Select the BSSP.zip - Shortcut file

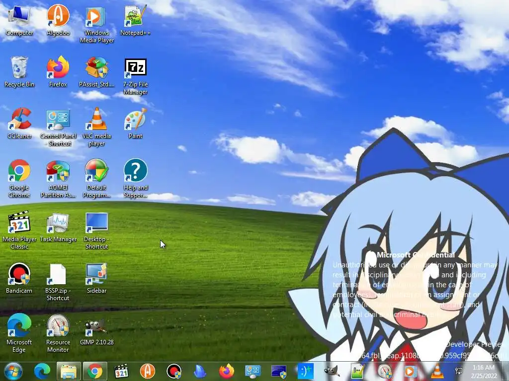(x=58, y=282)
